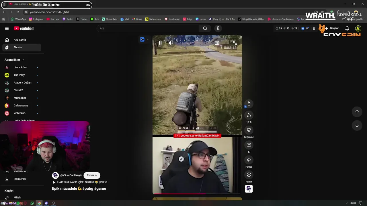Open comments showing 43

tap(249, 145)
